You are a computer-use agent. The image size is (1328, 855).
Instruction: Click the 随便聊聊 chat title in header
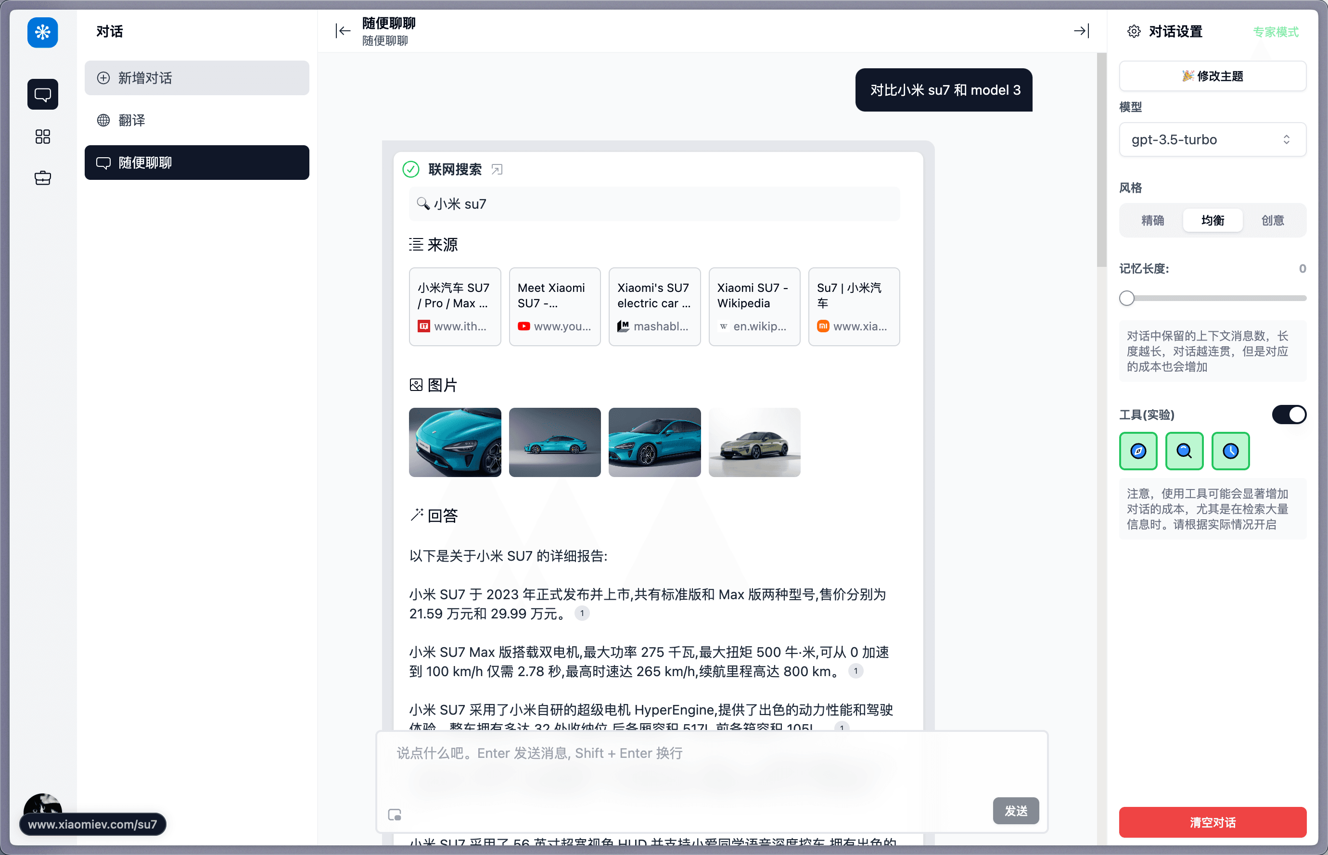[x=389, y=23]
